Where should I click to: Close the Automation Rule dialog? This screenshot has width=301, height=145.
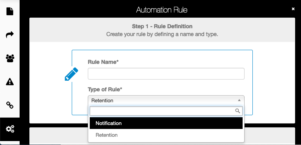pos(293,9)
